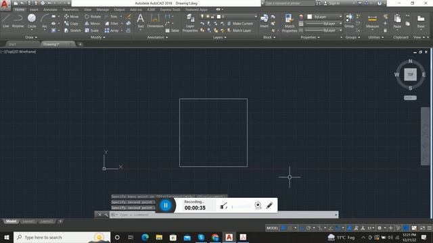Select the Circle tool
The image size is (433, 243).
coord(32,21)
